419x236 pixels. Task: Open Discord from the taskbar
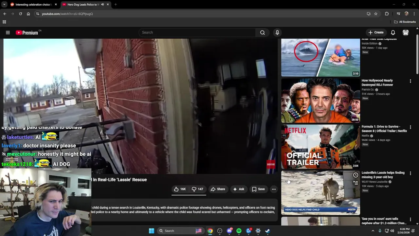point(229,231)
